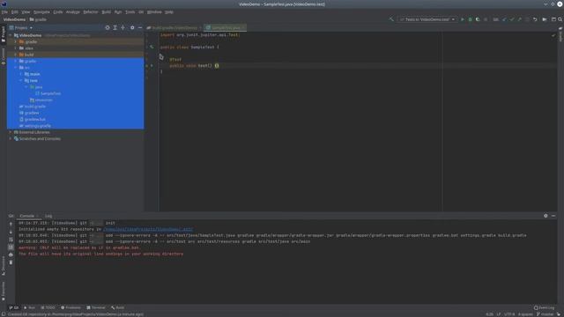This screenshot has width=564, height=317.
Task: Expand External Libraries node
Action: [11, 132]
